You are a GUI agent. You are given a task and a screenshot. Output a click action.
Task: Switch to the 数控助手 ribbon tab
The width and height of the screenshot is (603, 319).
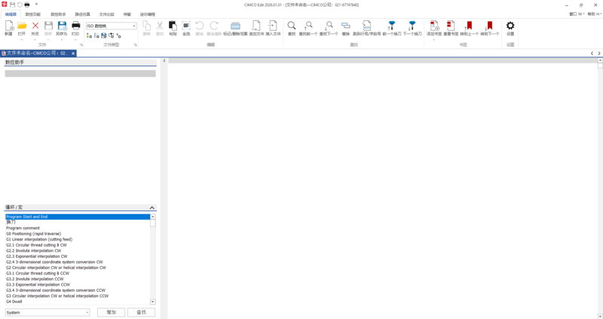click(x=58, y=14)
